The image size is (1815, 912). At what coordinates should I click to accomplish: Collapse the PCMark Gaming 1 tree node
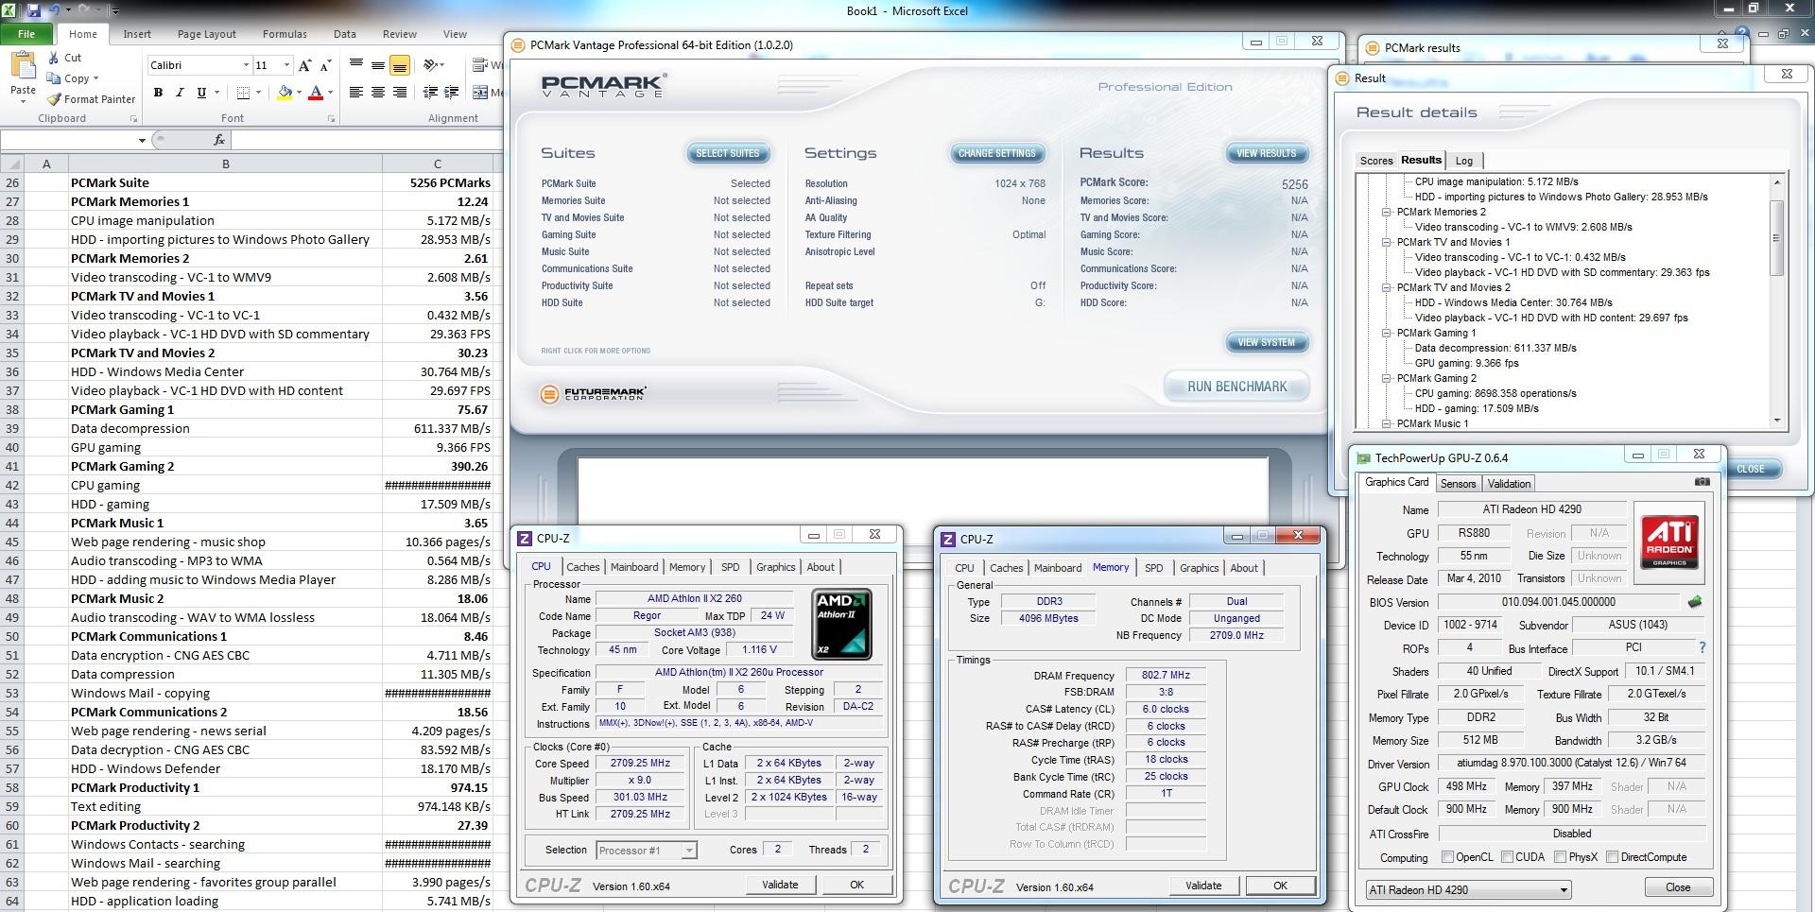click(x=1386, y=333)
